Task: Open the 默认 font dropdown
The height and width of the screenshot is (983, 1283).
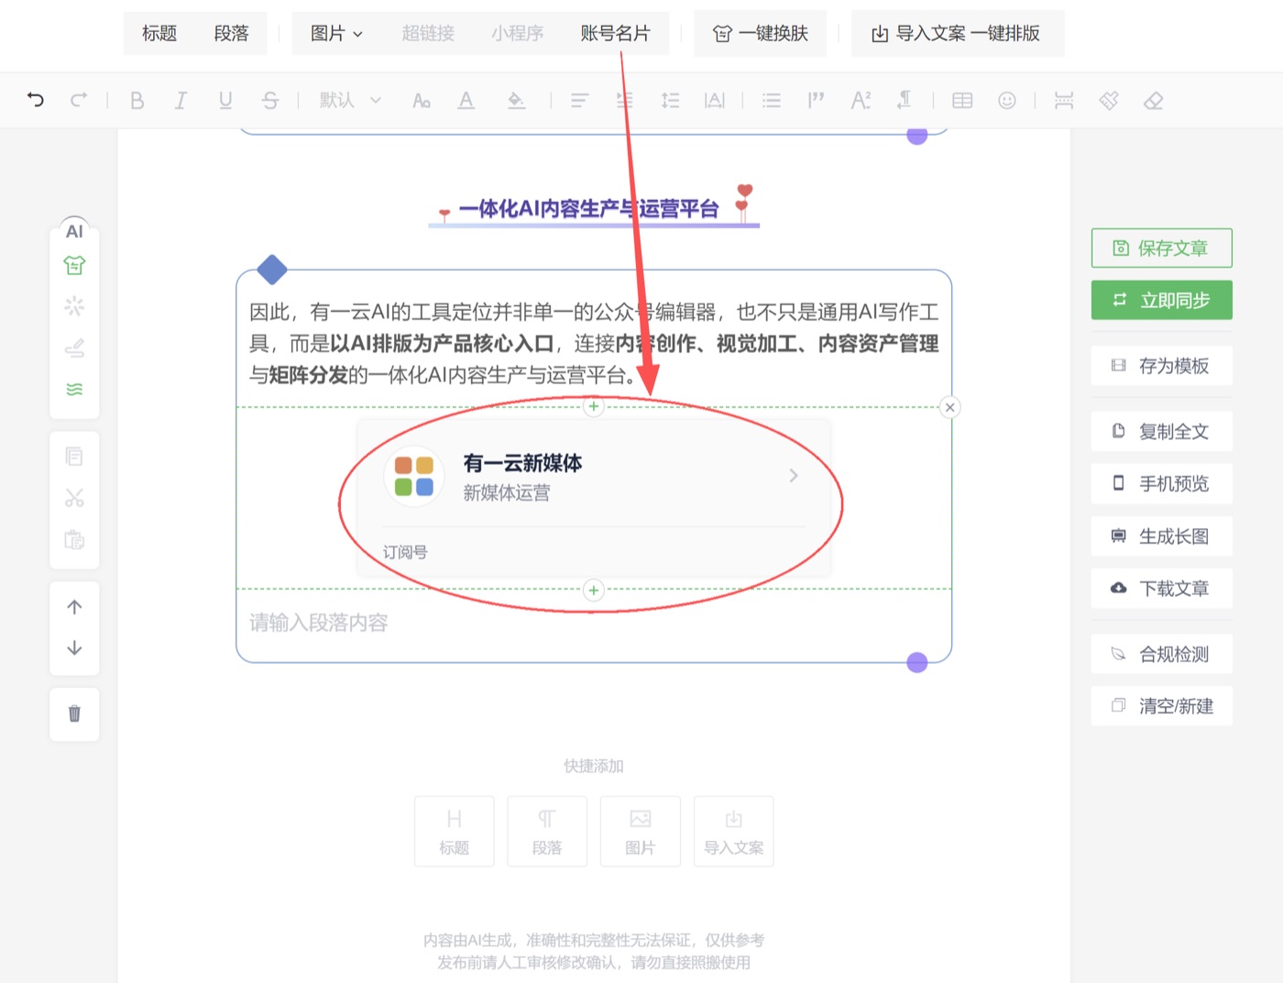Action: 350,100
